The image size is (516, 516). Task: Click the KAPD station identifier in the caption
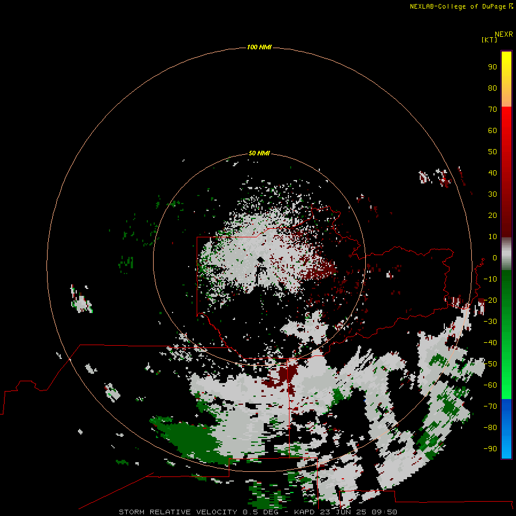click(306, 512)
